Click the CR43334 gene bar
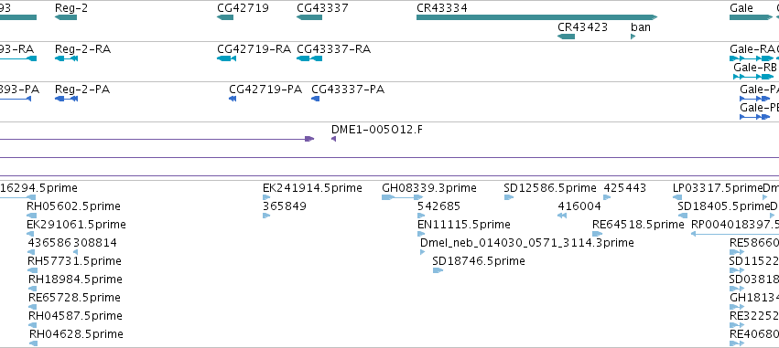 tap(536, 17)
